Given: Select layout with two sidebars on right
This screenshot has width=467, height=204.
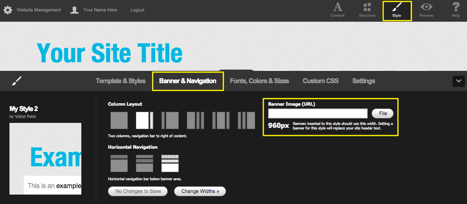Looking at the screenshot, I should point(196,120).
